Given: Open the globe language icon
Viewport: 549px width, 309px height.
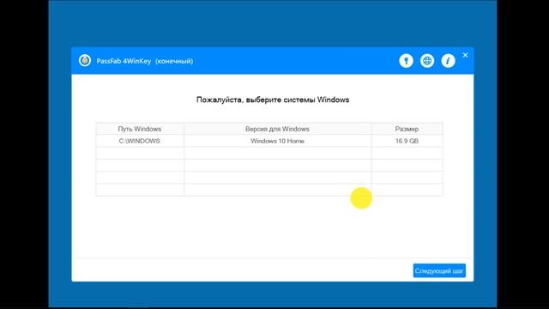Looking at the screenshot, I should pyautogui.click(x=427, y=61).
